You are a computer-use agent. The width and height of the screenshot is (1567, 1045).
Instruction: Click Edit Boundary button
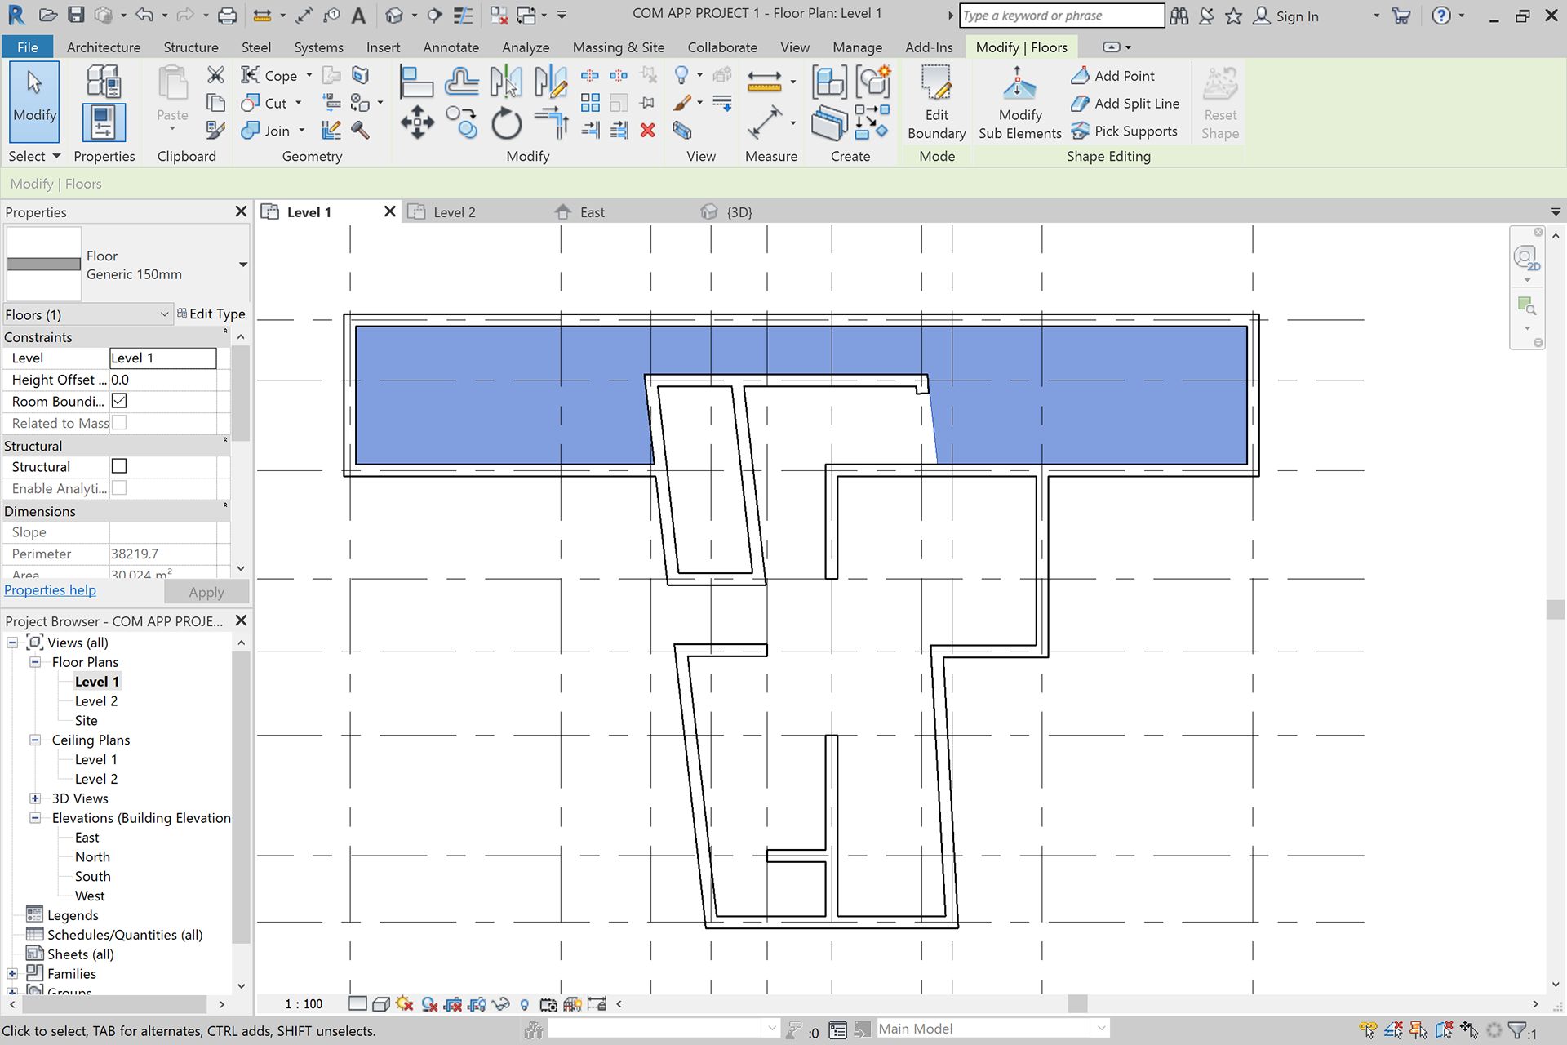tap(936, 104)
